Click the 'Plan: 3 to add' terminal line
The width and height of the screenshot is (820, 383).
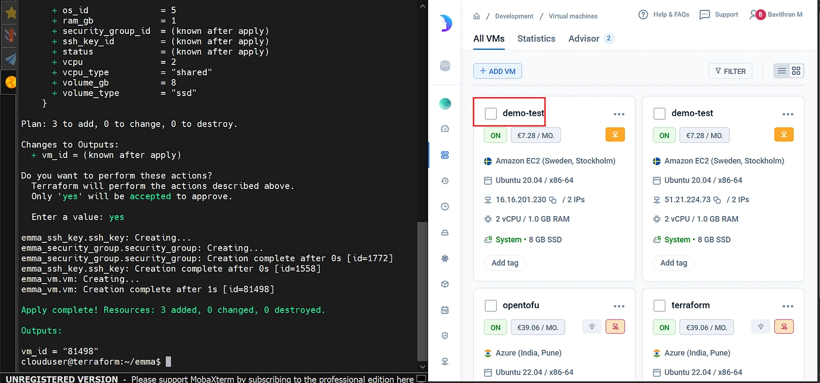[129, 124]
